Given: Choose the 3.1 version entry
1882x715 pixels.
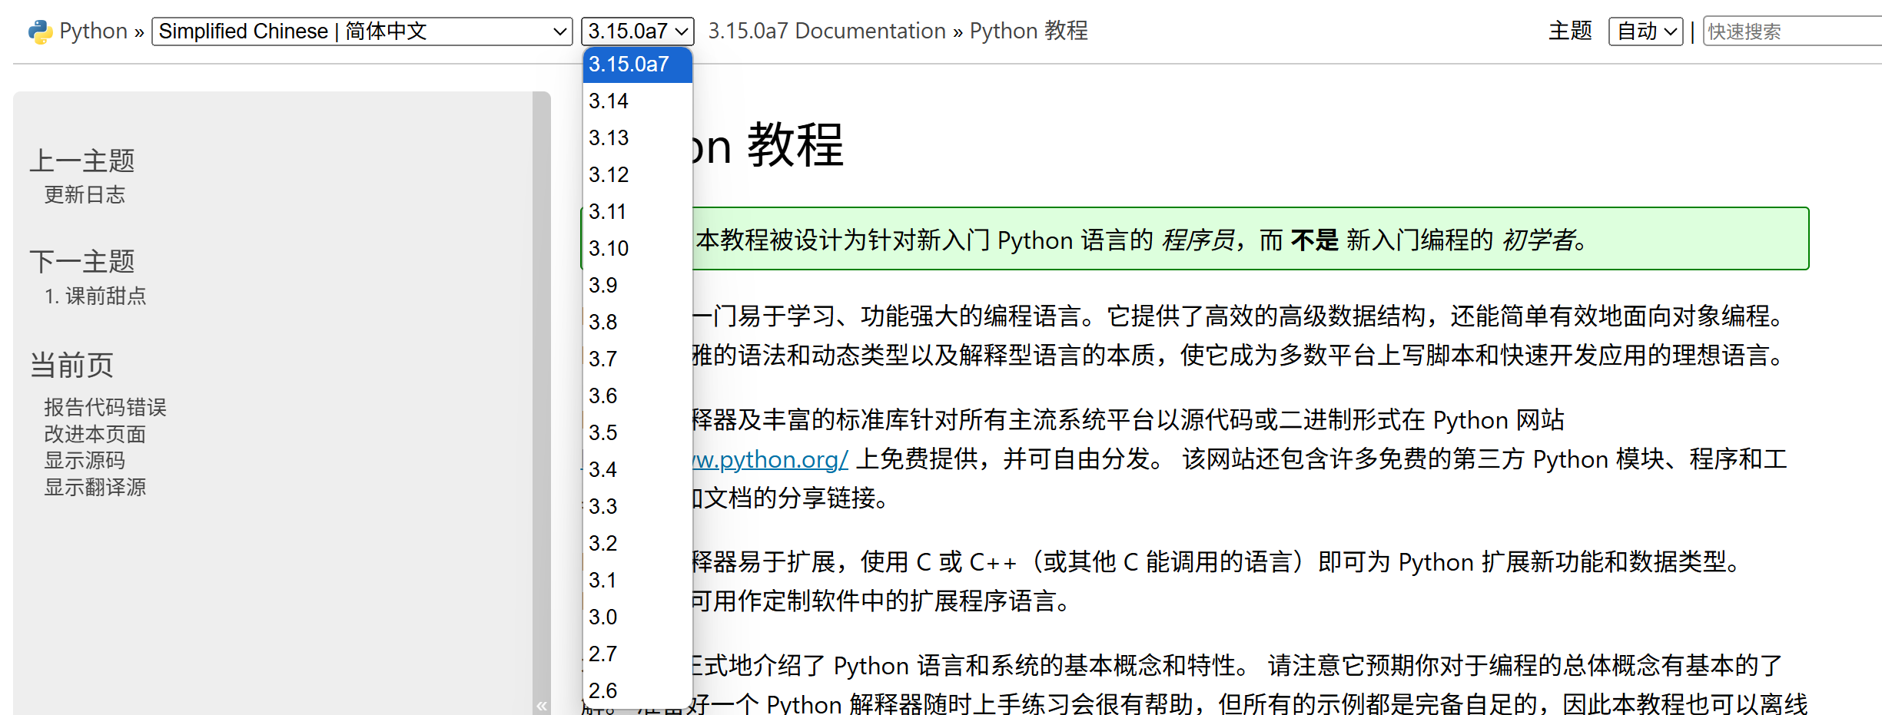Looking at the screenshot, I should tap(638, 580).
